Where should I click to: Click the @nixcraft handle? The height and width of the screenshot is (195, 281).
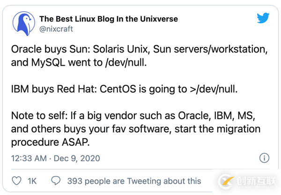click(x=56, y=29)
